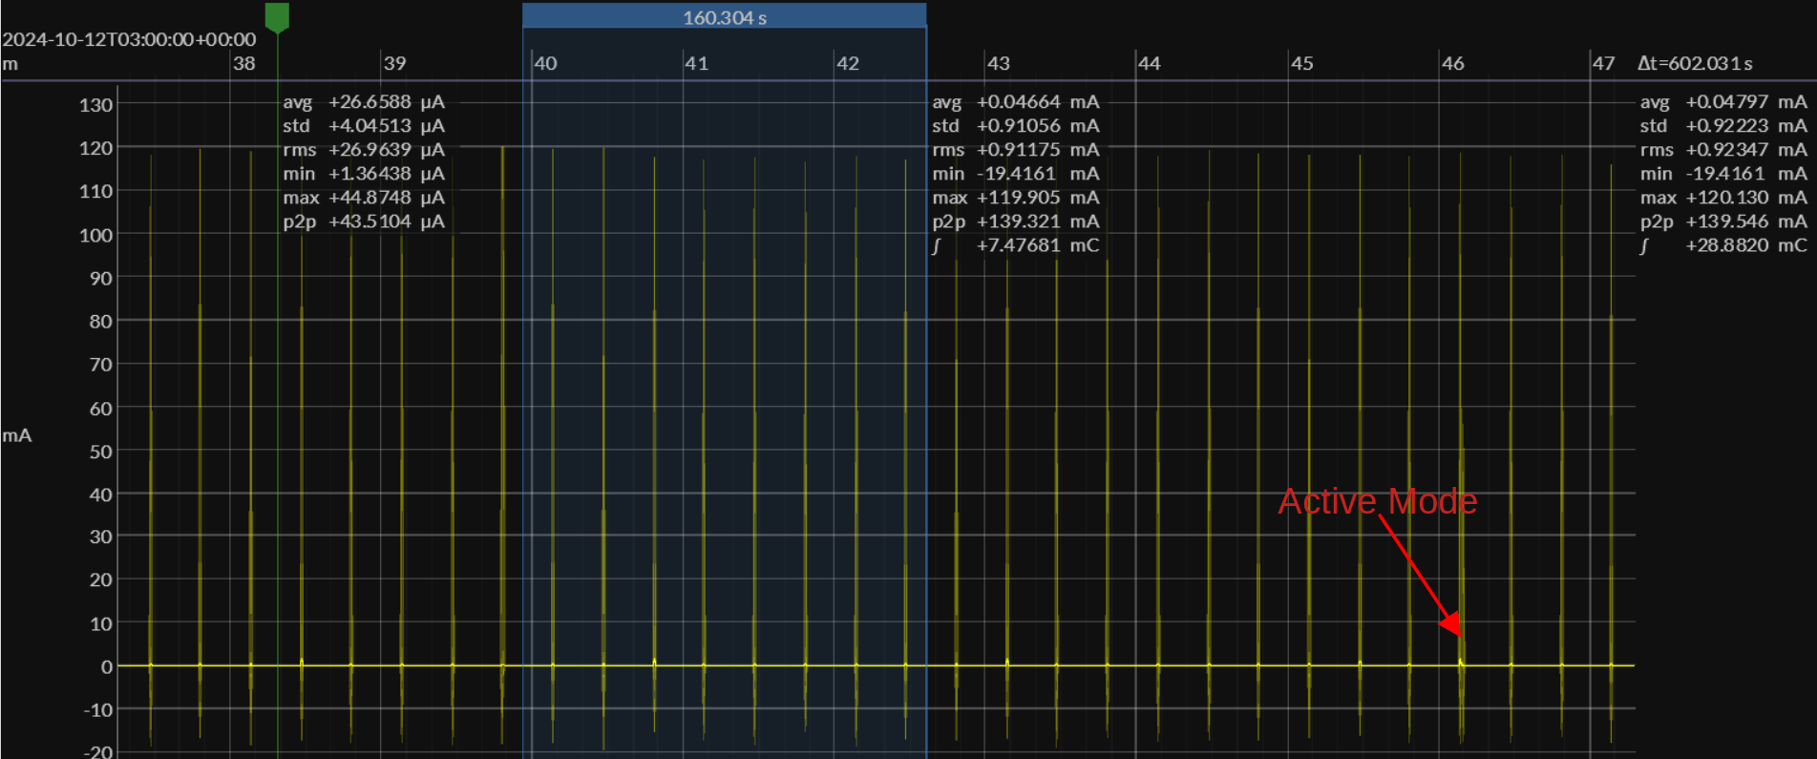The width and height of the screenshot is (1817, 759).
Task: Click the red arrowhead at the waveform
Action: click(1452, 626)
